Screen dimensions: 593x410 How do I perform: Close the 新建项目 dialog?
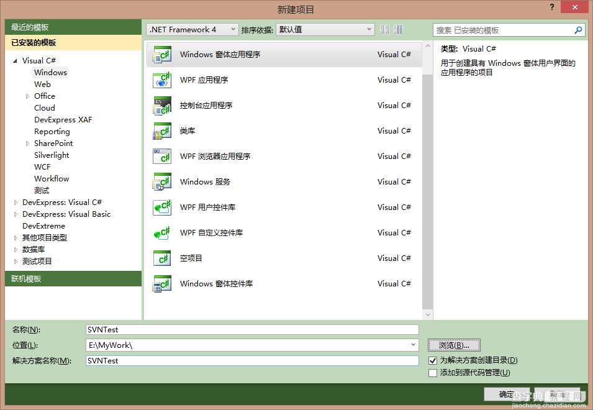574,7
